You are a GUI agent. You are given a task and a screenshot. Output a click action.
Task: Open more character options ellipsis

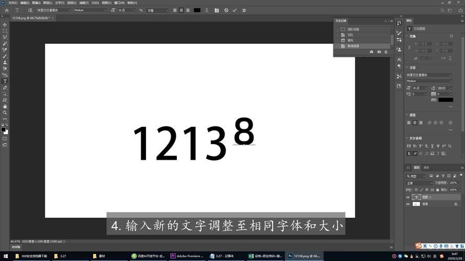(450, 106)
